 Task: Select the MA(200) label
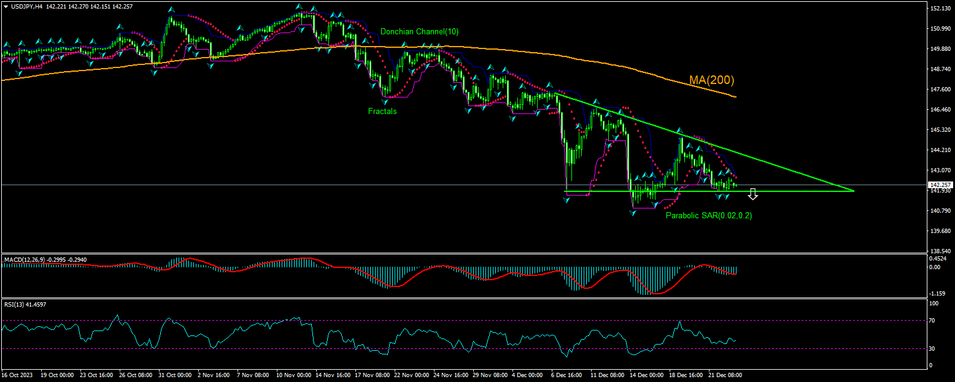pyautogui.click(x=711, y=80)
